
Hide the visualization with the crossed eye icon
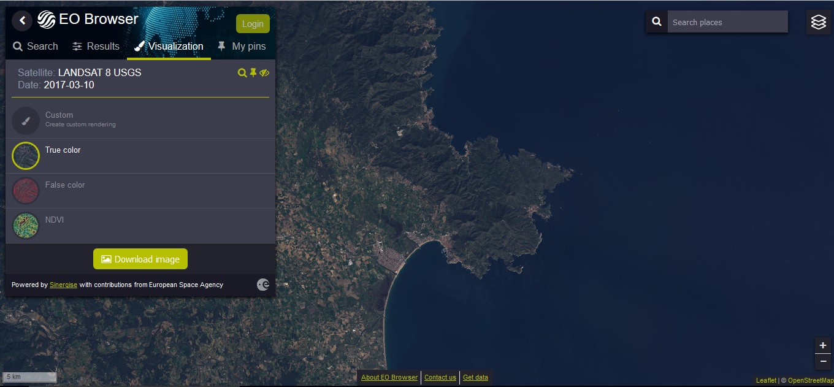[264, 72]
